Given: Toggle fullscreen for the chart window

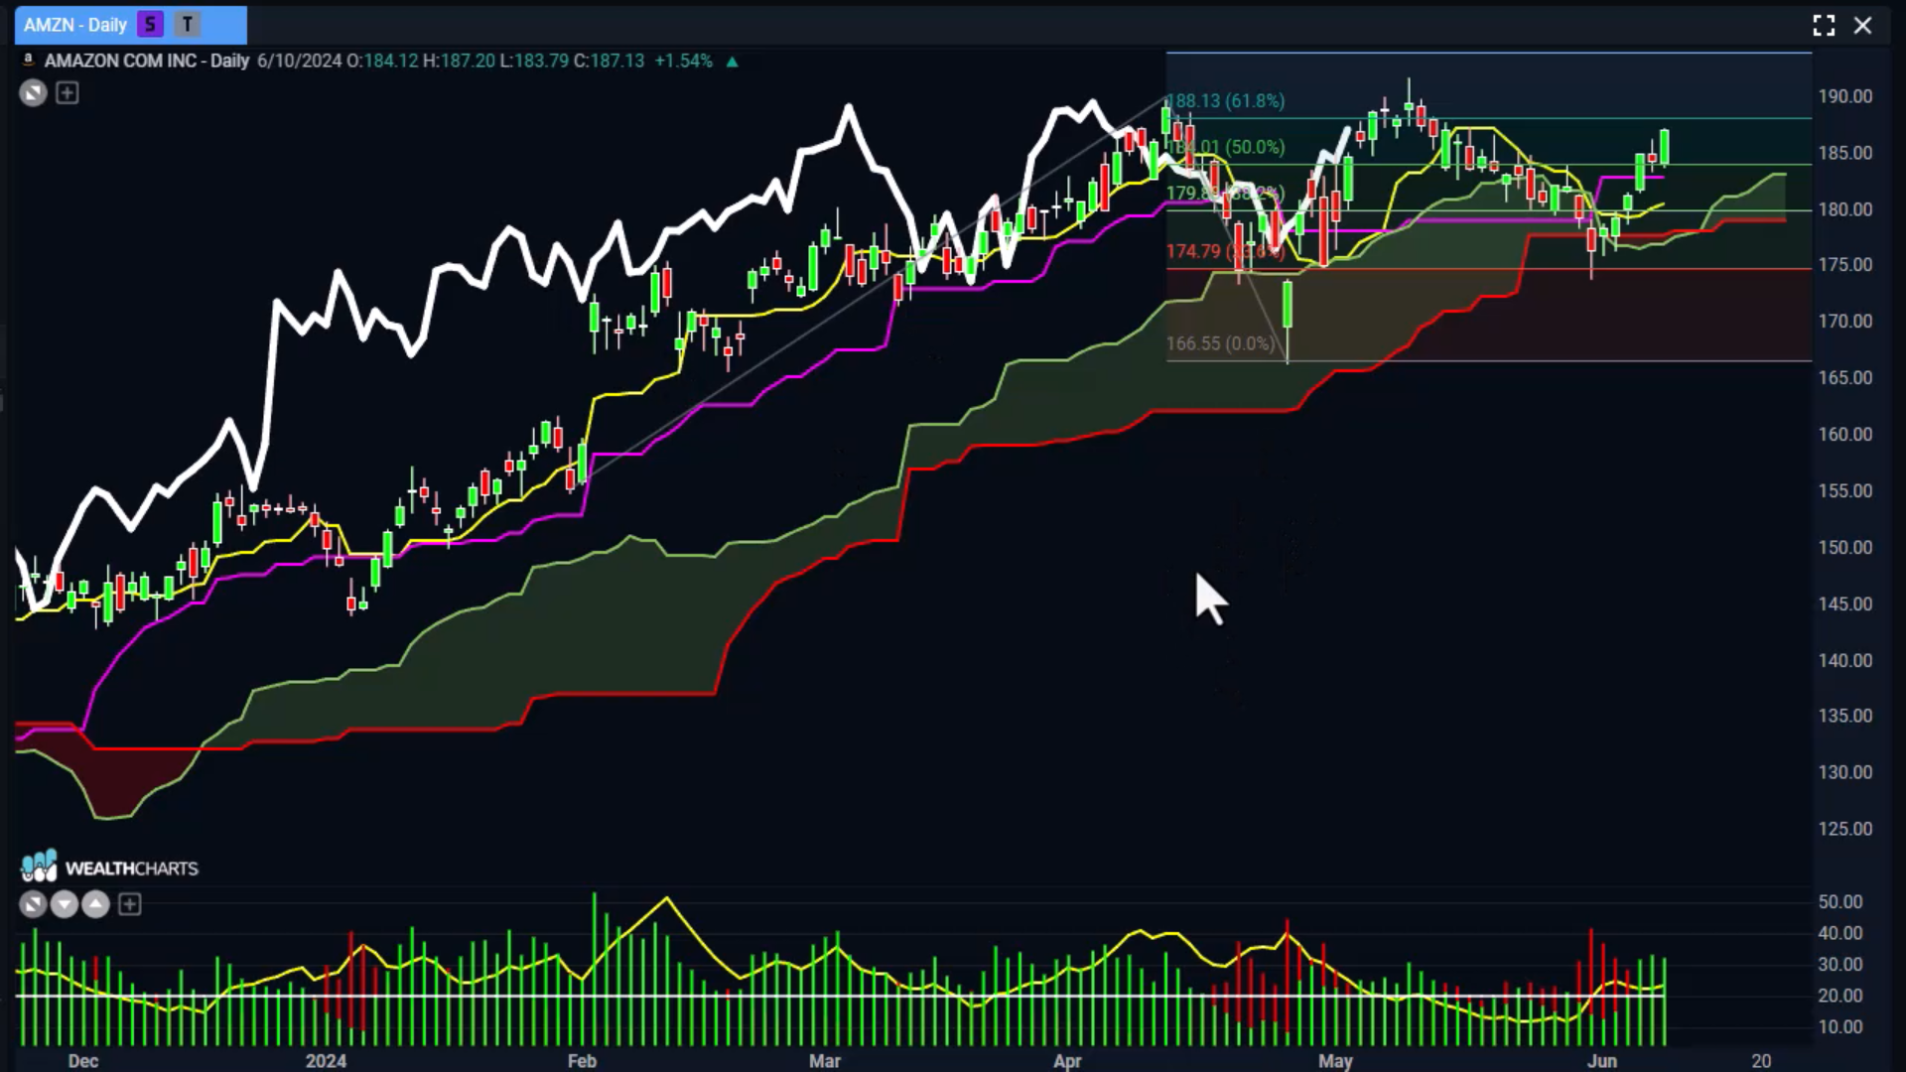Looking at the screenshot, I should coord(1824,26).
